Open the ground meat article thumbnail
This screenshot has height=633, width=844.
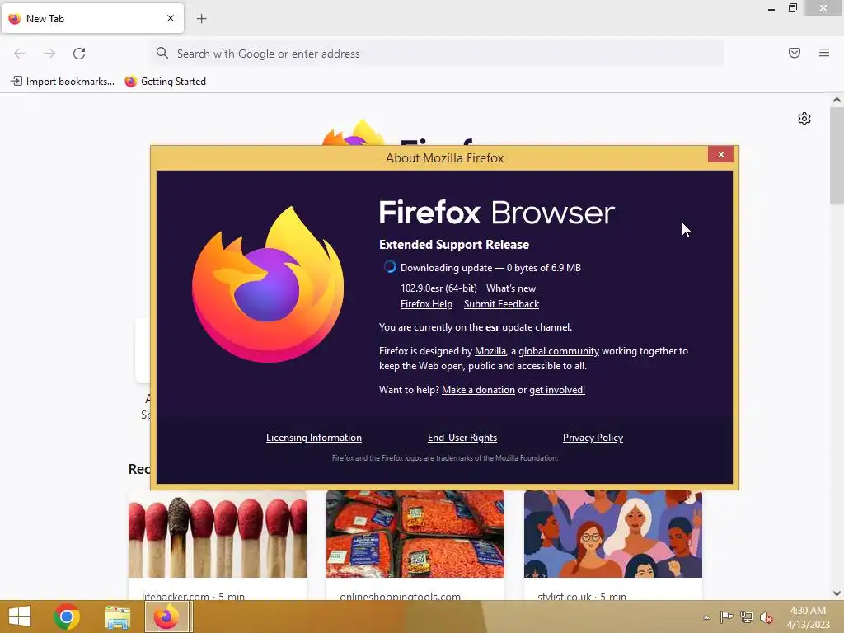pos(415,534)
